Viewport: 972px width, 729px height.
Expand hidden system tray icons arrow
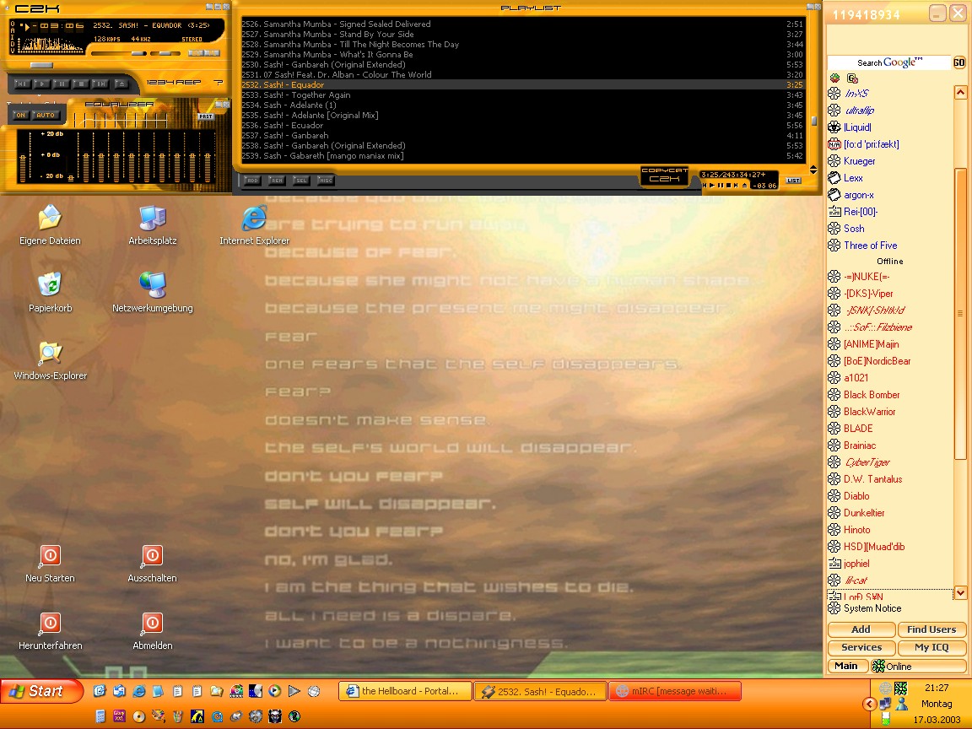click(869, 704)
